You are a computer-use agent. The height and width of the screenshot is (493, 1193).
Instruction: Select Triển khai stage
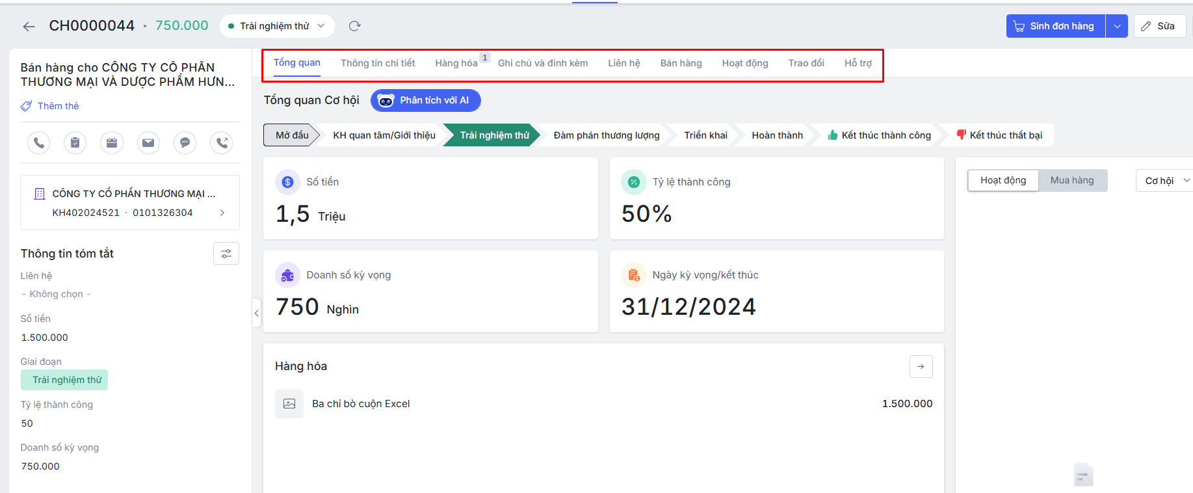[x=706, y=135]
